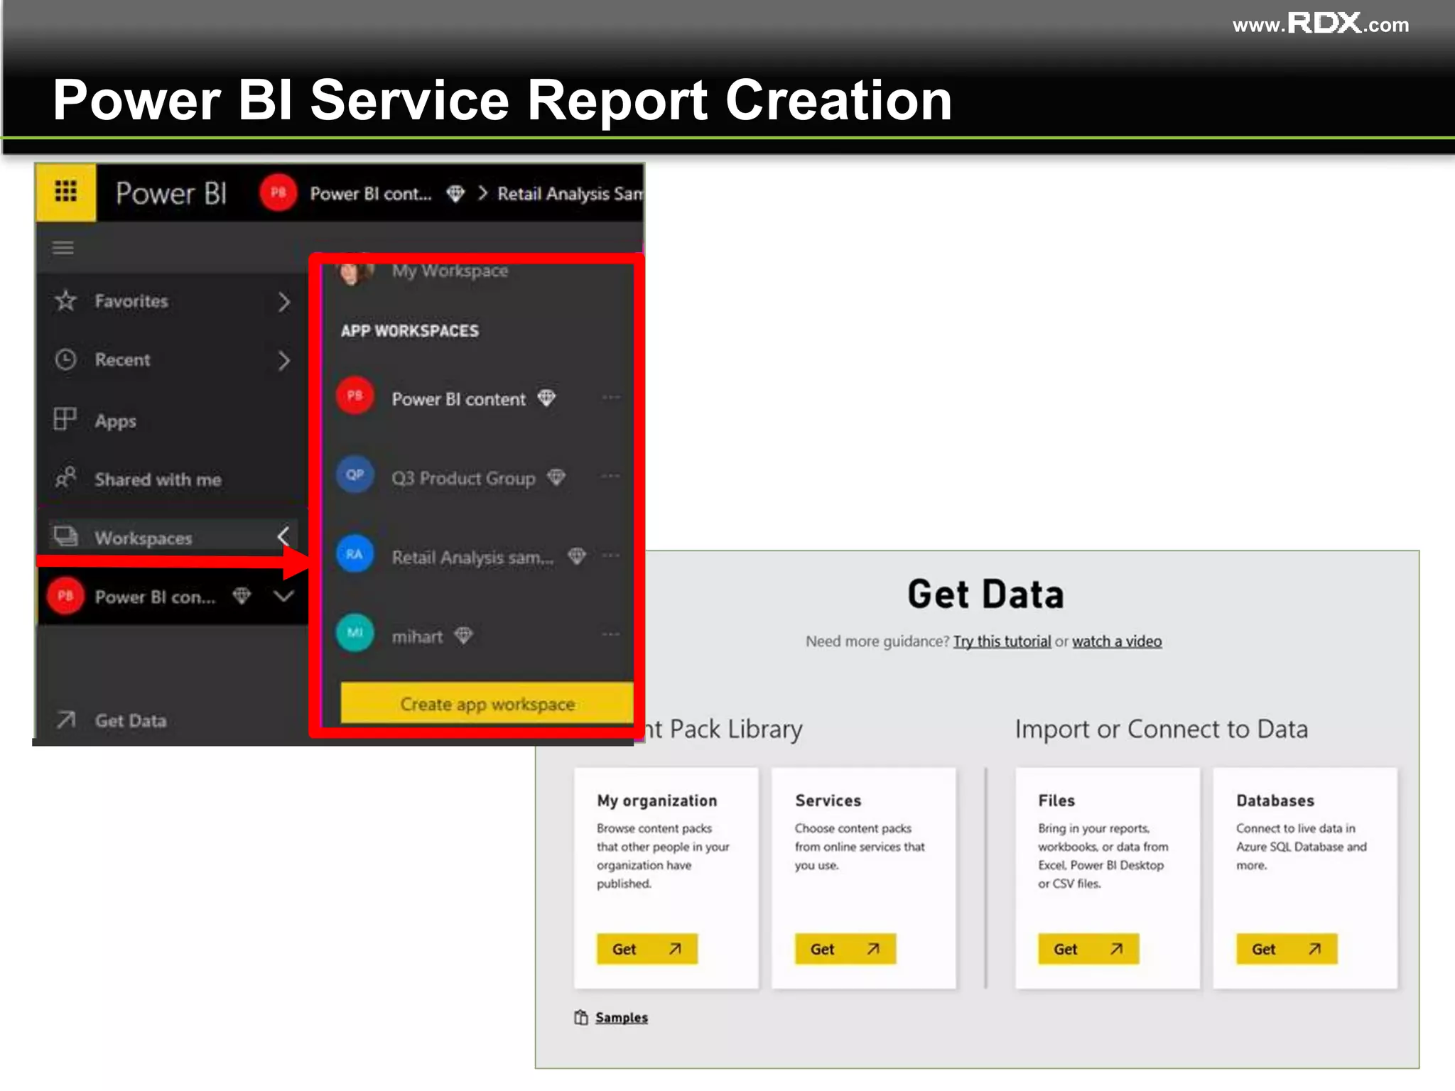Image resolution: width=1455 pixels, height=1091 pixels.
Task: Click Retail Analysis Sam breadcrumb text
Action: coord(570,194)
